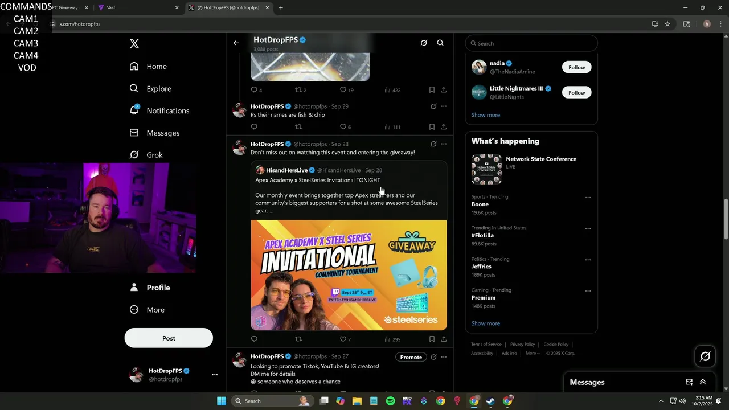Open the 295 views analytics icon
The width and height of the screenshot is (729, 410).
pyautogui.click(x=388, y=339)
